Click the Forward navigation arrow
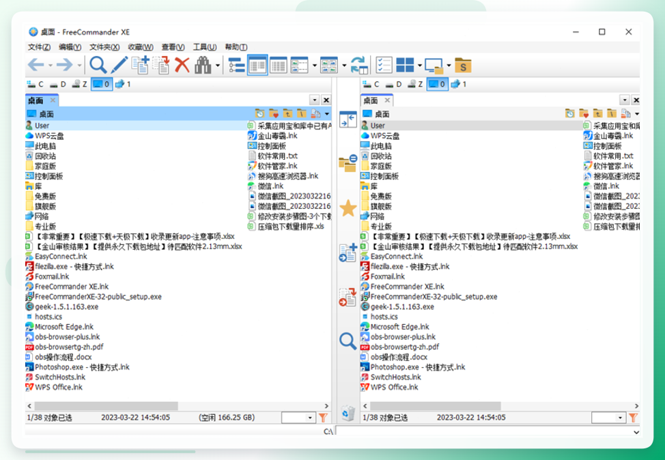The width and height of the screenshot is (665, 460). [64, 65]
